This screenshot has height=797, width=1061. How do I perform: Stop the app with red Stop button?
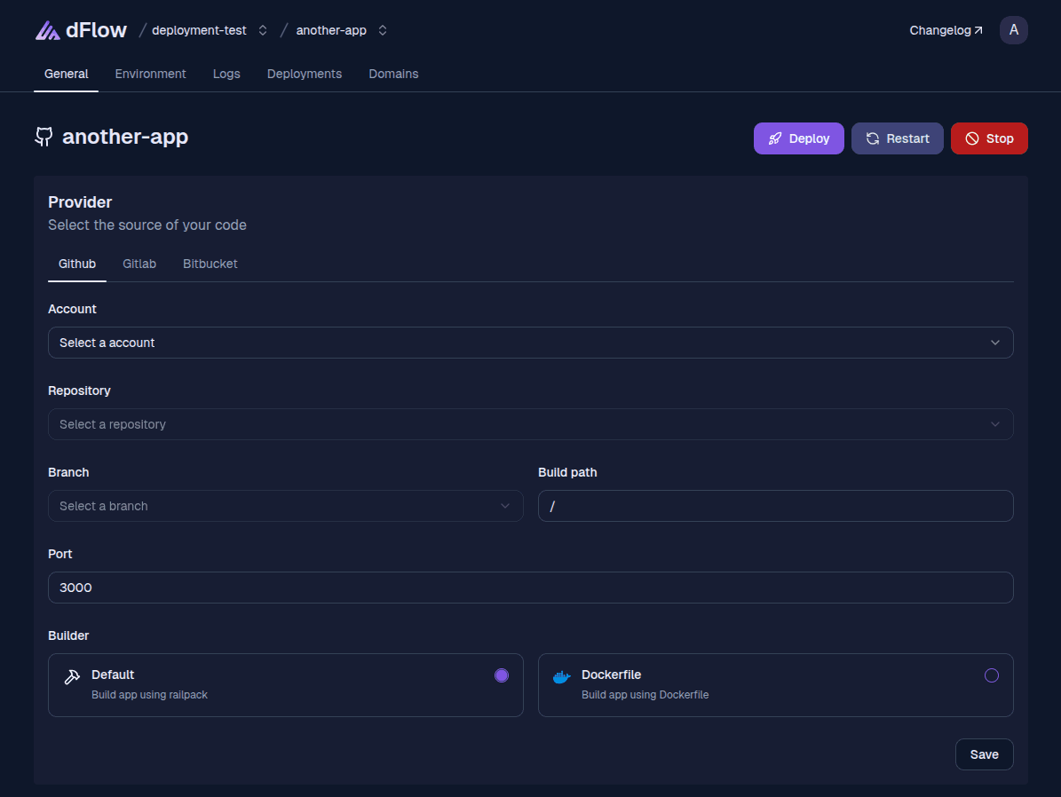988,138
